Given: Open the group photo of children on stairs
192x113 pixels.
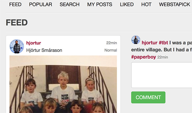Looking at the screenshot, I should (63, 84).
